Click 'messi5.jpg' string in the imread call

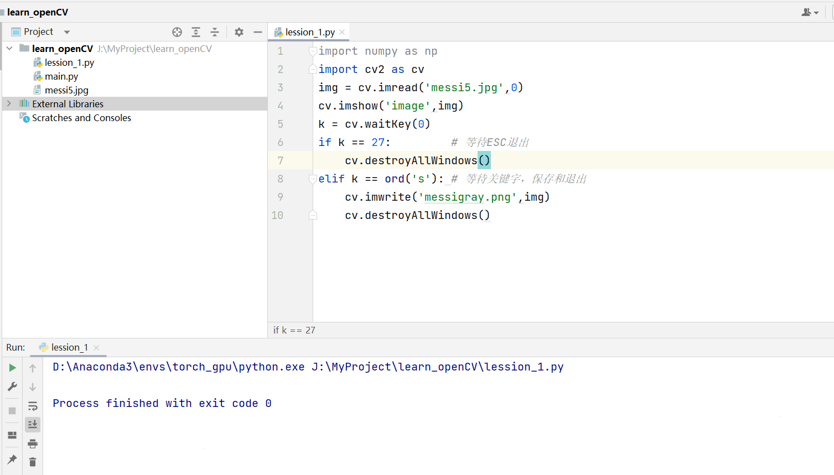point(464,88)
